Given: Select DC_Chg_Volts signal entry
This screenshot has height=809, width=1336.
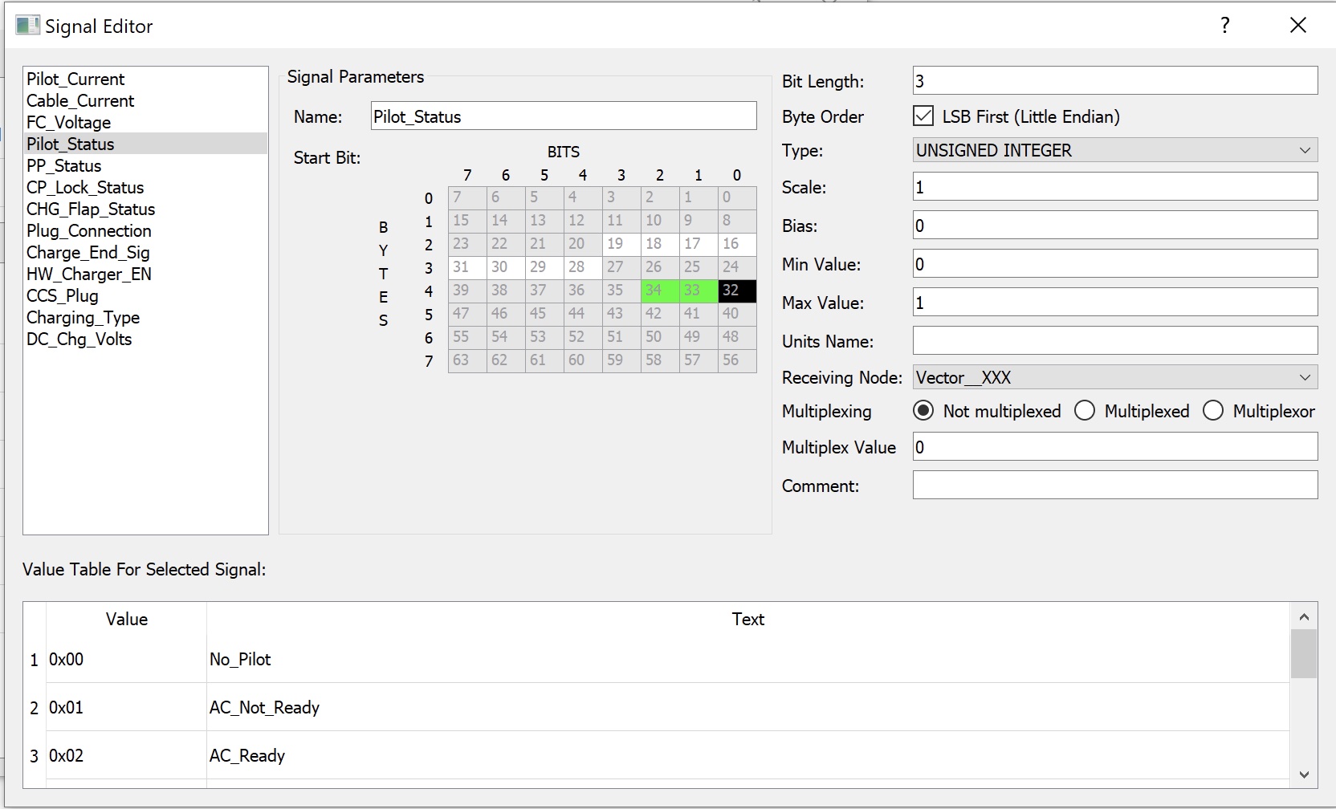Looking at the screenshot, I should pos(79,339).
